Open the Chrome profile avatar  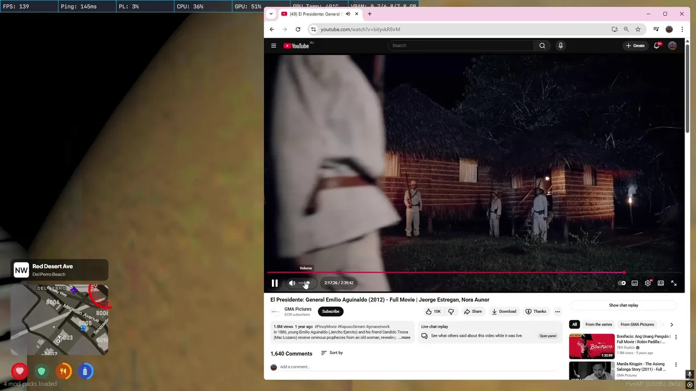tap(669, 29)
